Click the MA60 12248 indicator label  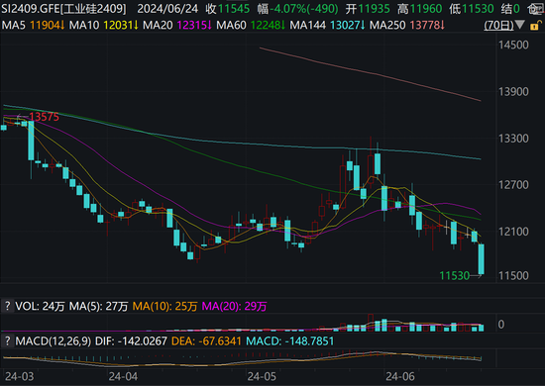[x=251, y=25]
